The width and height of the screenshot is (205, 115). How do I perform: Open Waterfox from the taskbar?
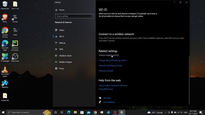pos(108,112)
